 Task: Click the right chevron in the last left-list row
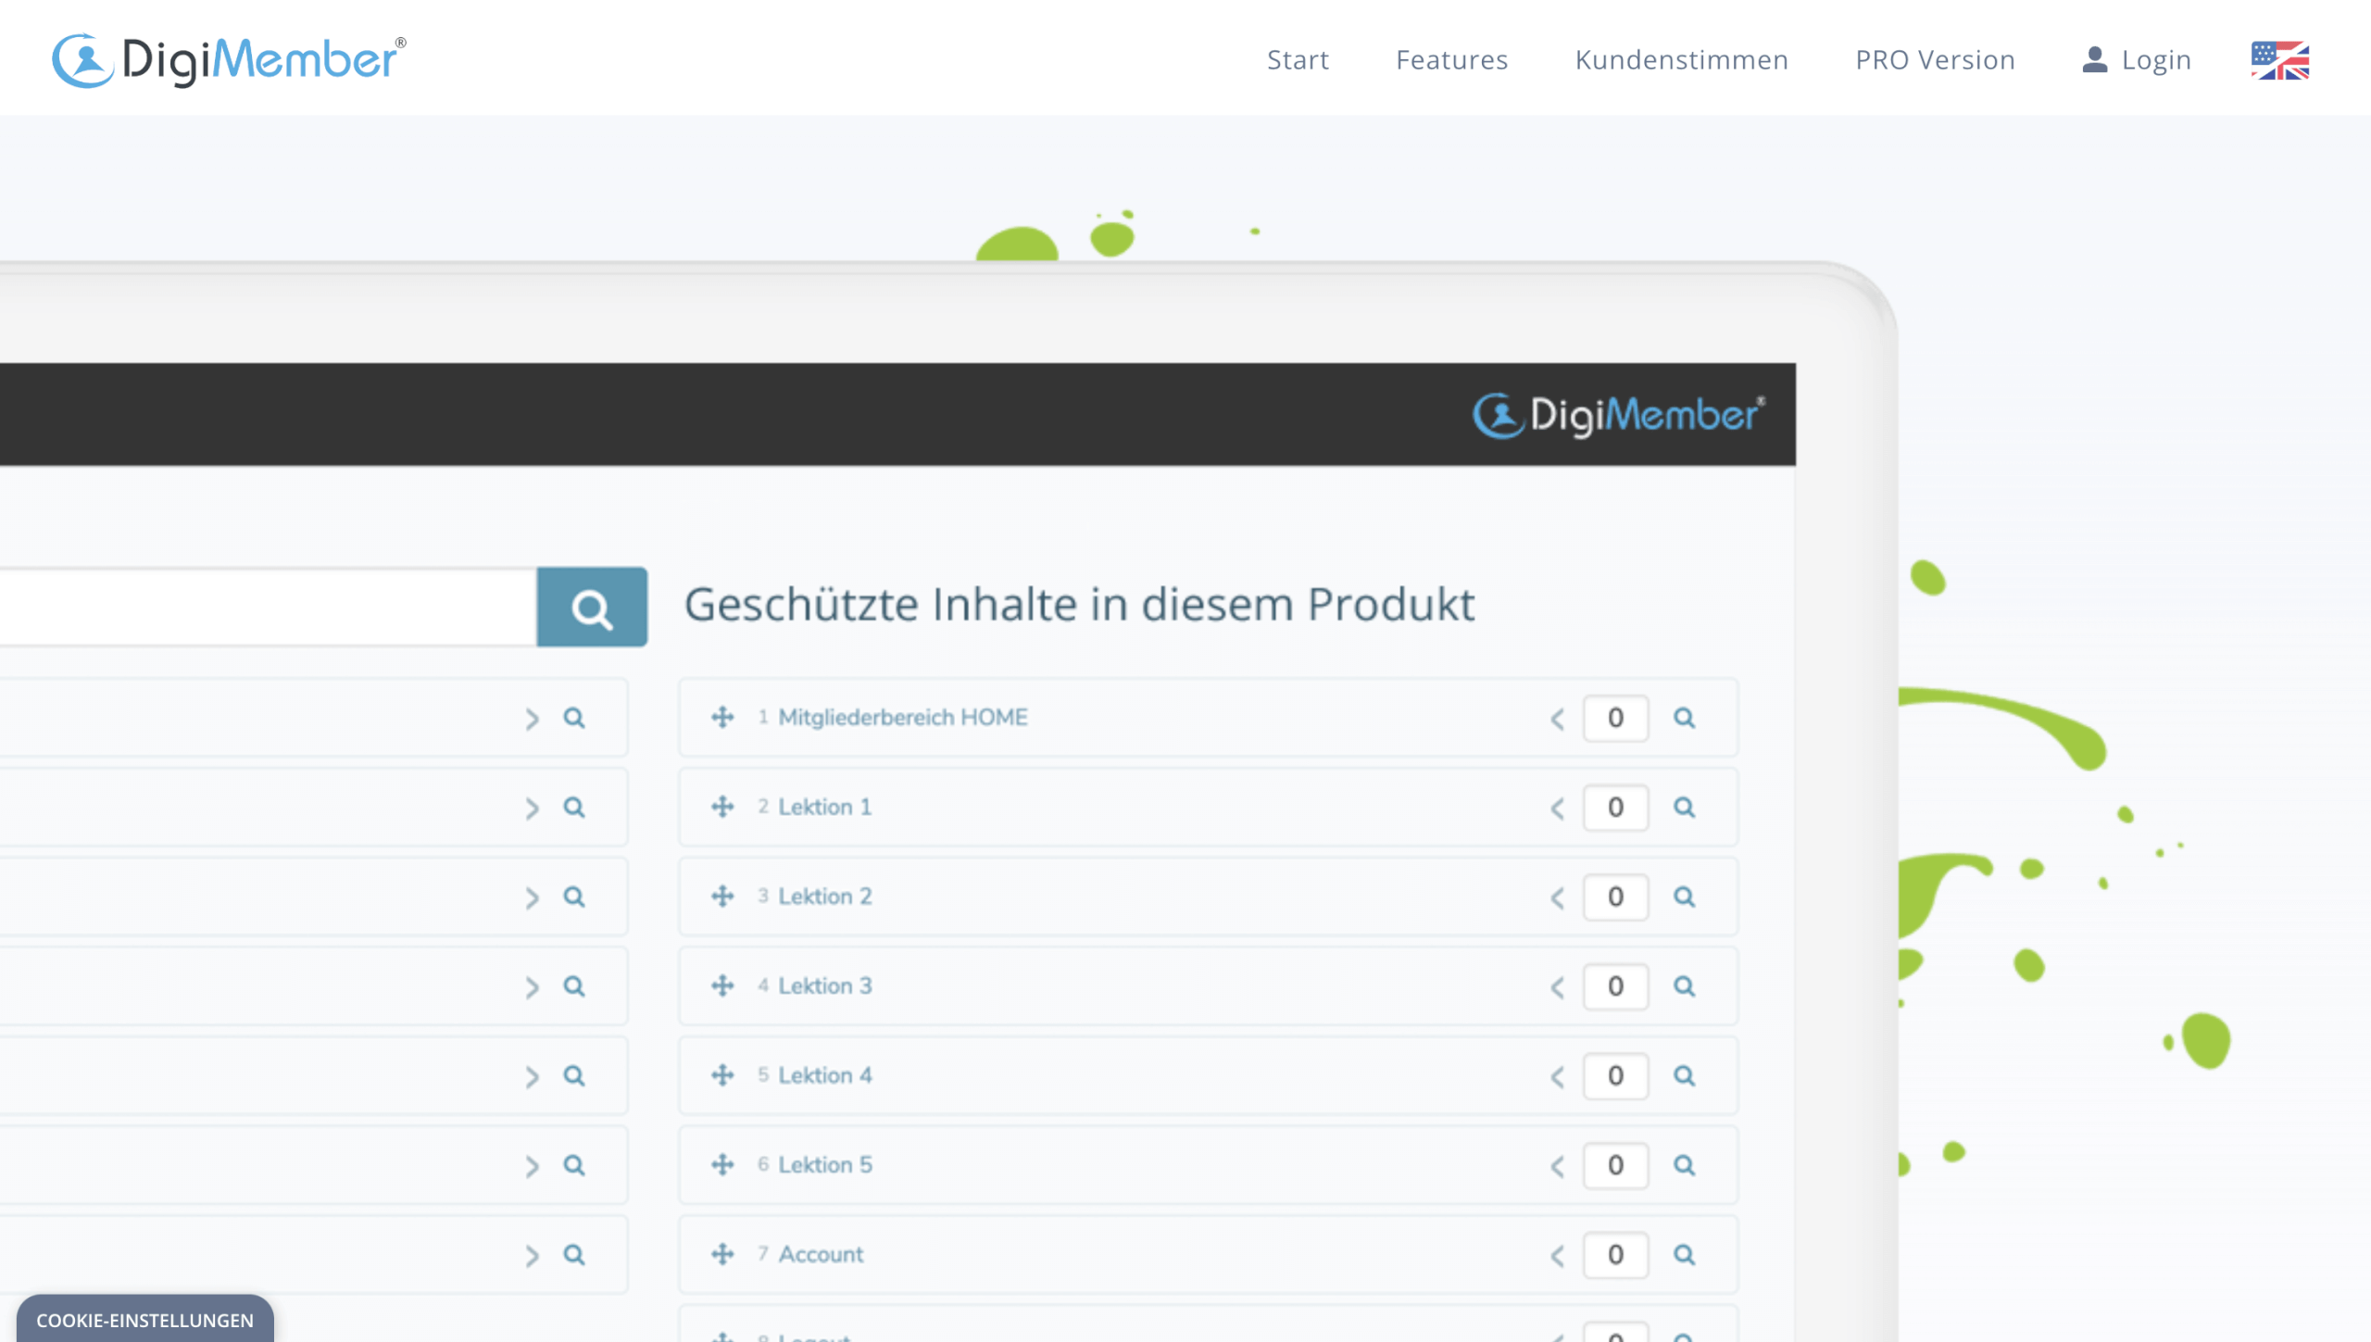[x=532, y=1257]
